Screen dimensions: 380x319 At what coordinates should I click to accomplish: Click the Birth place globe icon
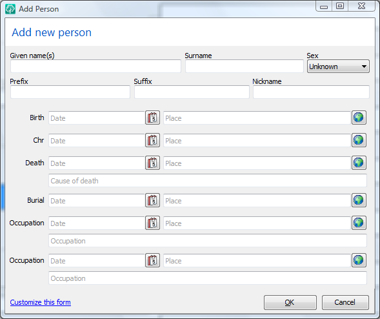point(359,118)
